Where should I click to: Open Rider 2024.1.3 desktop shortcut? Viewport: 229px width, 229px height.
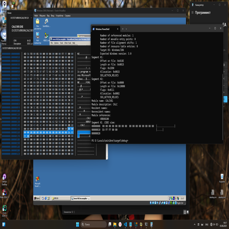(4, 194)
